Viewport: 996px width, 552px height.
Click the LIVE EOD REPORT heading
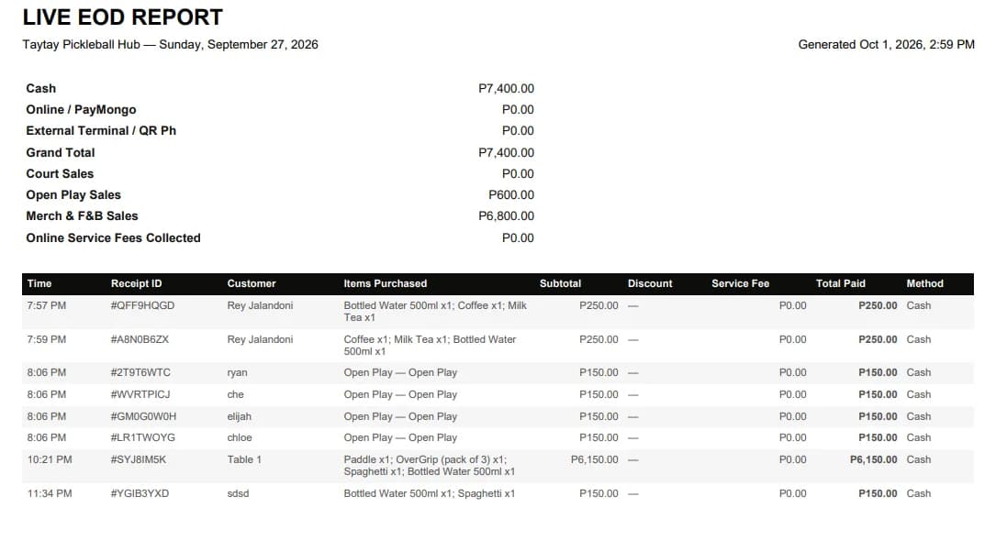[x=123, y=17]
